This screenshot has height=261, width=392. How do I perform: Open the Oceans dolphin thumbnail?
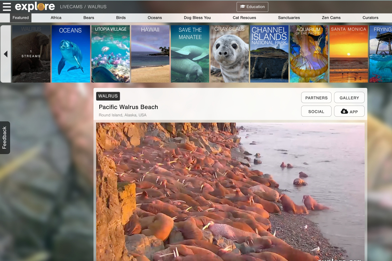pyautogui.click(x=71, y=54)
